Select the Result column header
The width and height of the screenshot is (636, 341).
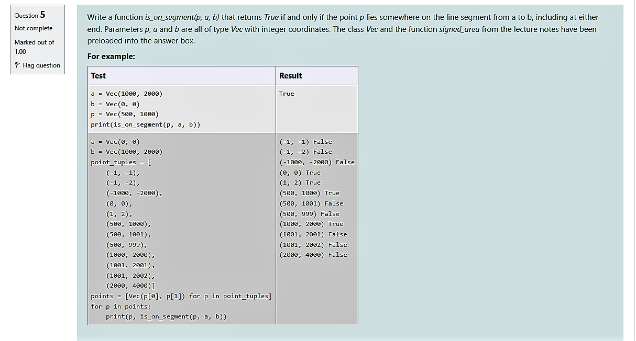[x=292, y=75]
